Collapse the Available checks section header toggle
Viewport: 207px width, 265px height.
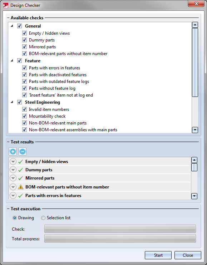click(8, 18)
